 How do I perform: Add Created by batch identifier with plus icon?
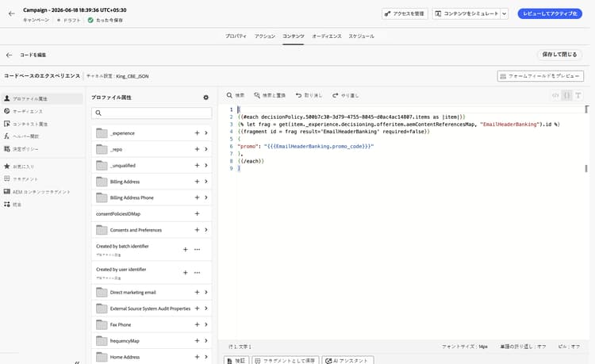[185, 250]
